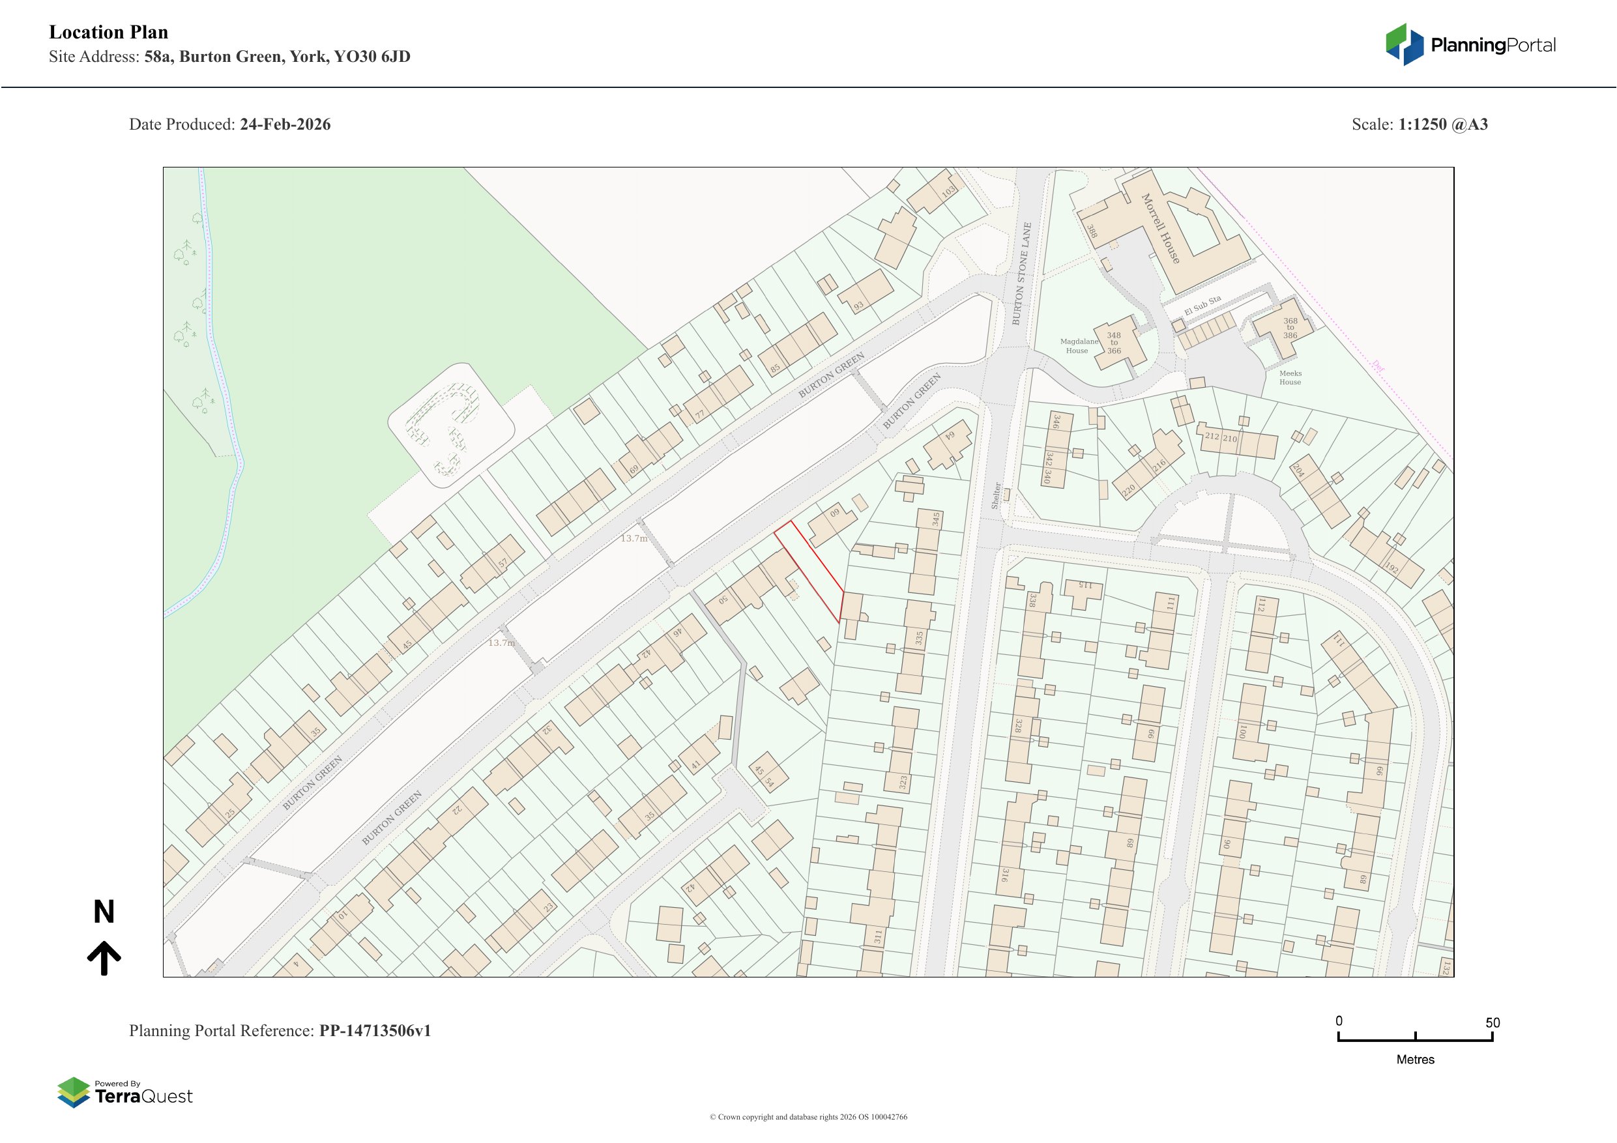
Task: Click the TerraQuest layered logo icon
Action: (74, 1092)
